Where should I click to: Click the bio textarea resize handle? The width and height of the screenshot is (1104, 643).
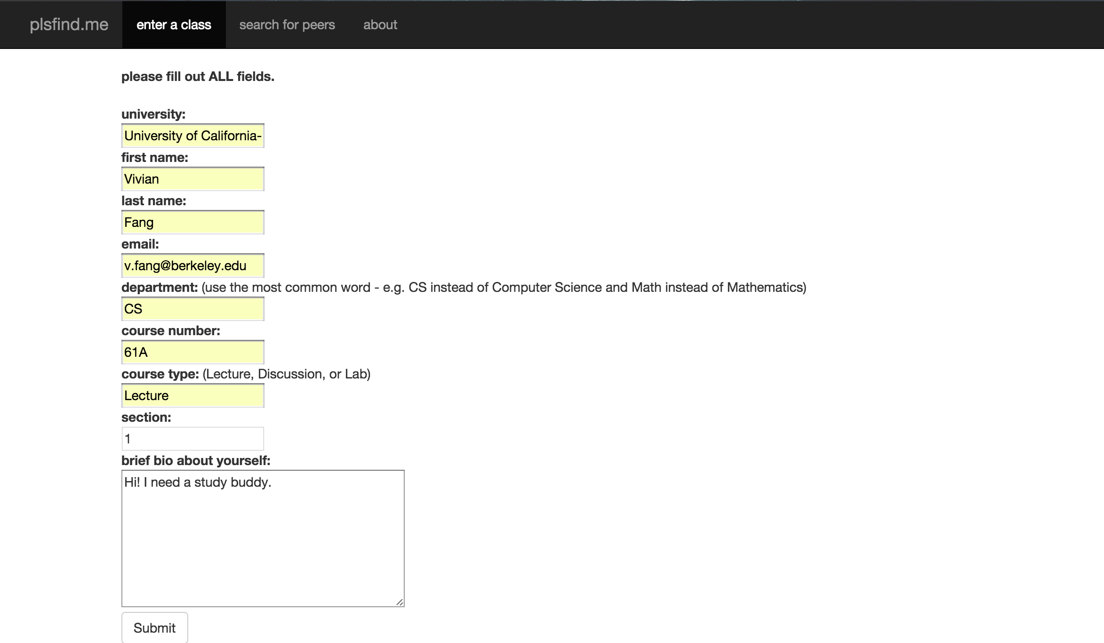pos(400,602)
